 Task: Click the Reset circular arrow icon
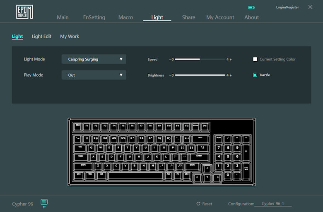pos(198,204)
